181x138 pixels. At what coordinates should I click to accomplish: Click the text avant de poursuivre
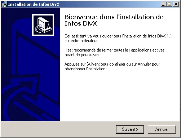click(82, 55)
